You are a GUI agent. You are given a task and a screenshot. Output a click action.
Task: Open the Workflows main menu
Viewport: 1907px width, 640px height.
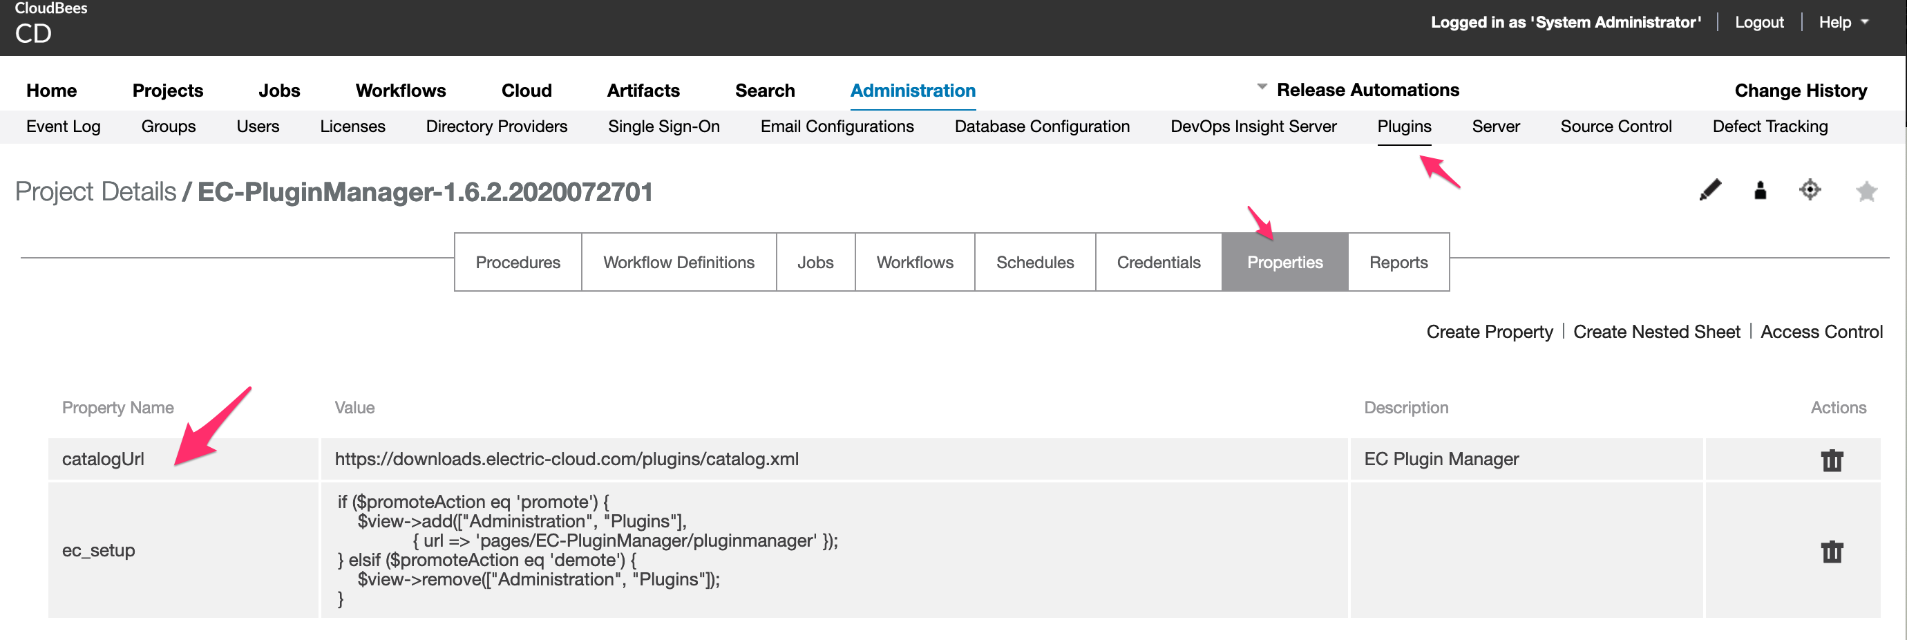401,91
